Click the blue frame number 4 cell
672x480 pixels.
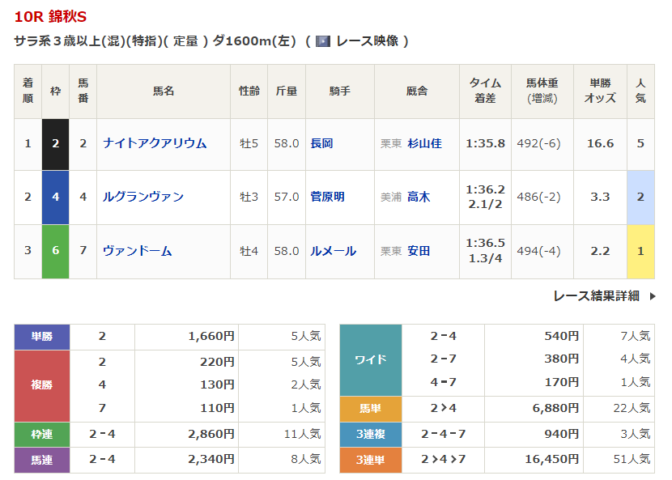[56, 197]
